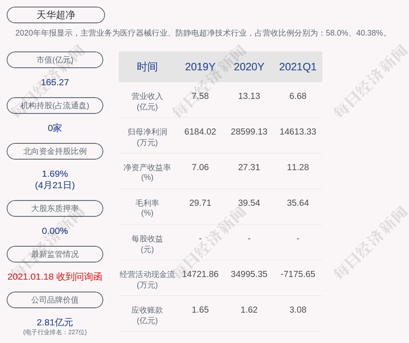Click the 2020Y column header

(x=249, y=67)
